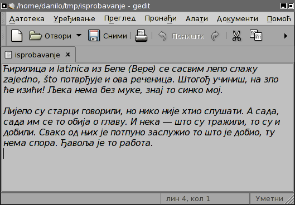Open the recent files dropdown arrow
Viewport: 295px width, 205px height.
tap(79, 35)
